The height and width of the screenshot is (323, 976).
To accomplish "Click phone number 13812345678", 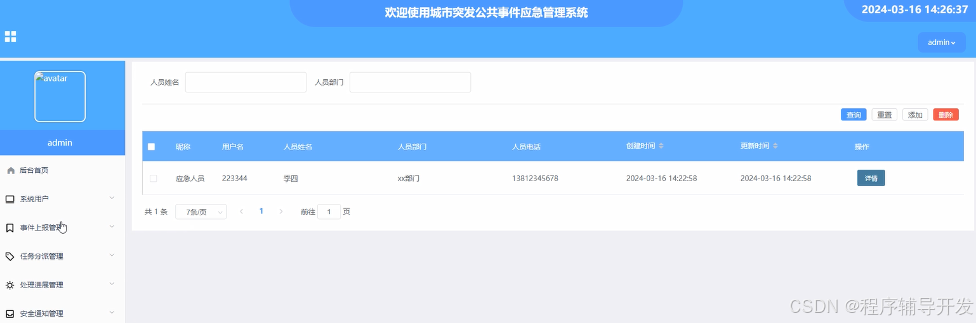I will click(535, 179).
